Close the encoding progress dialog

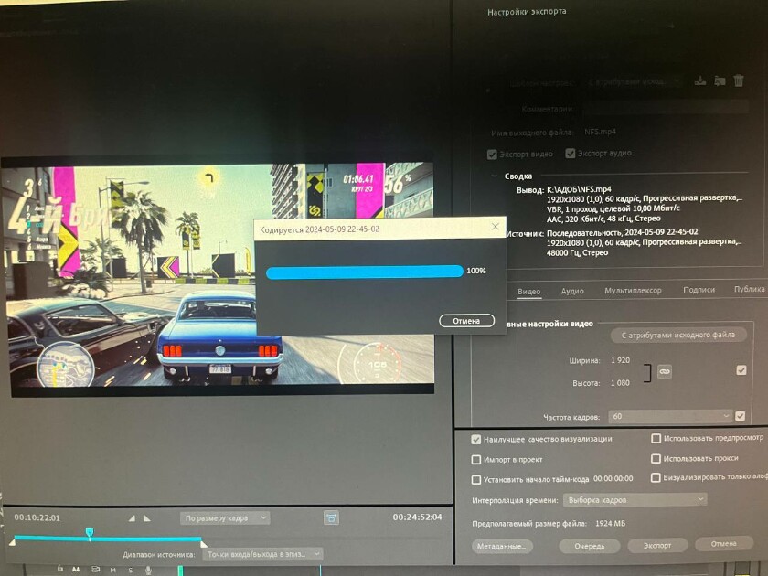tap(496, 227)
